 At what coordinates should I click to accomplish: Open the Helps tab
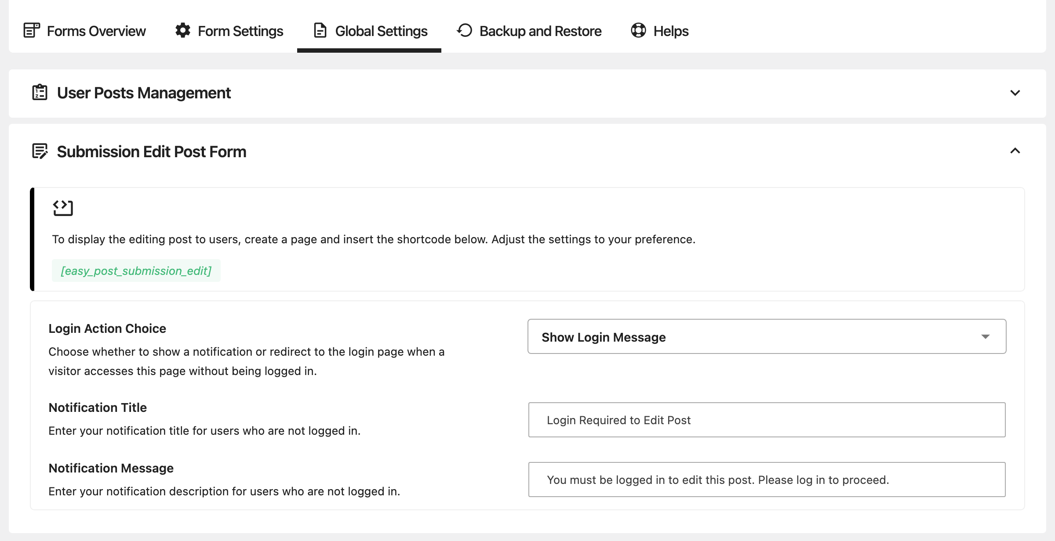(x=659, y=31)
